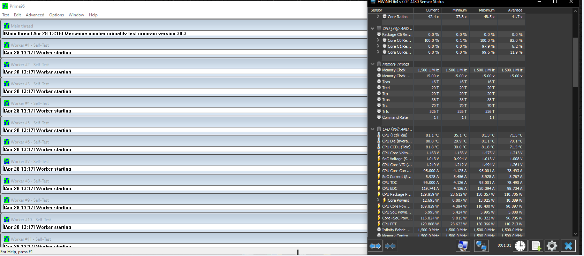Click the Maximum column header
The height and width of the screenshot is (256, 584).
(483, 10)
